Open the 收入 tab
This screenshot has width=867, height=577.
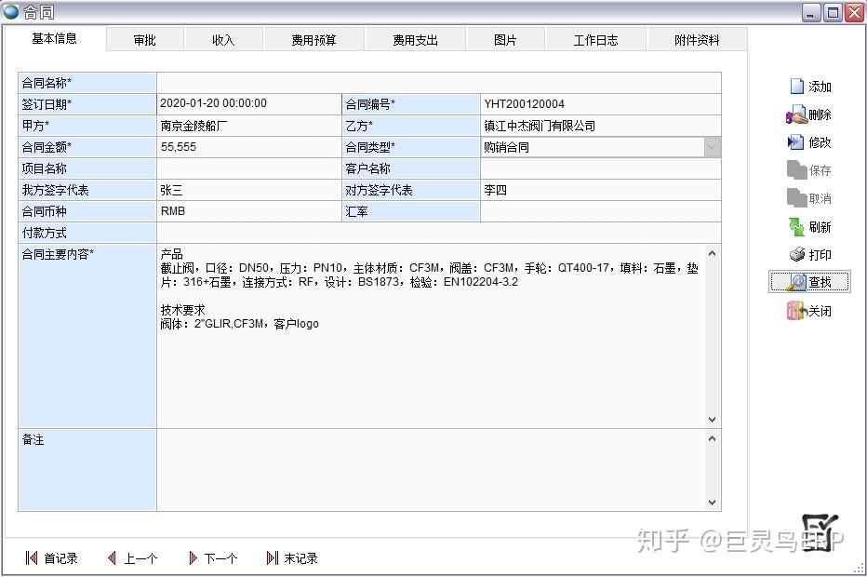tap(223, 40)
